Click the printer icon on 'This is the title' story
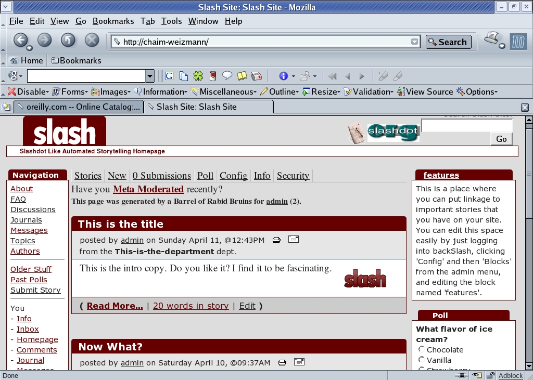Viewport: 533px width, 380px height. pos(276,240)
